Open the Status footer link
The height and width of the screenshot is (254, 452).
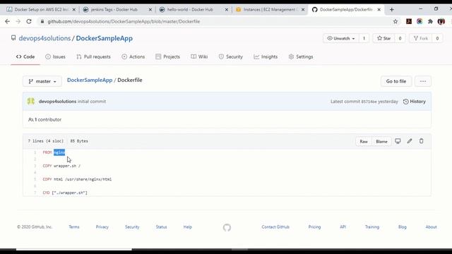point(162,227)
